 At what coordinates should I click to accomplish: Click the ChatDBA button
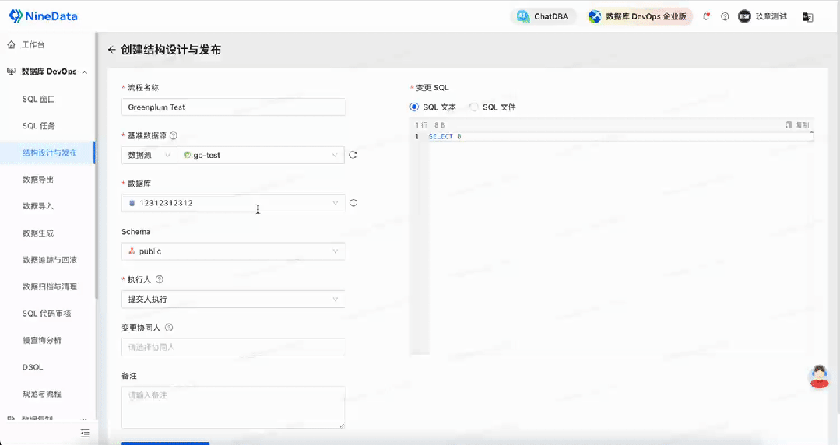543,16
